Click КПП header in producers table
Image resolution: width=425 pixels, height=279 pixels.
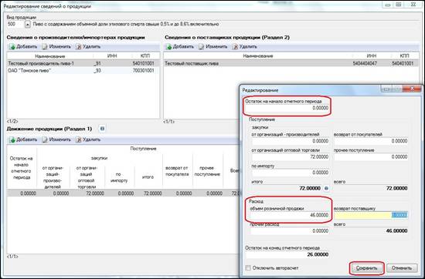145,56
